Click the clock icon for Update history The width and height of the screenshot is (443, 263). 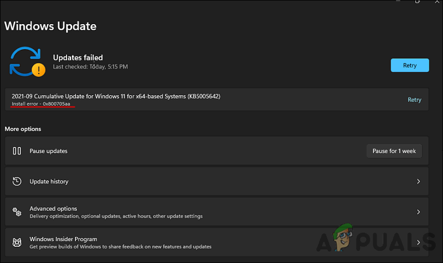click(x=17, y=181)
